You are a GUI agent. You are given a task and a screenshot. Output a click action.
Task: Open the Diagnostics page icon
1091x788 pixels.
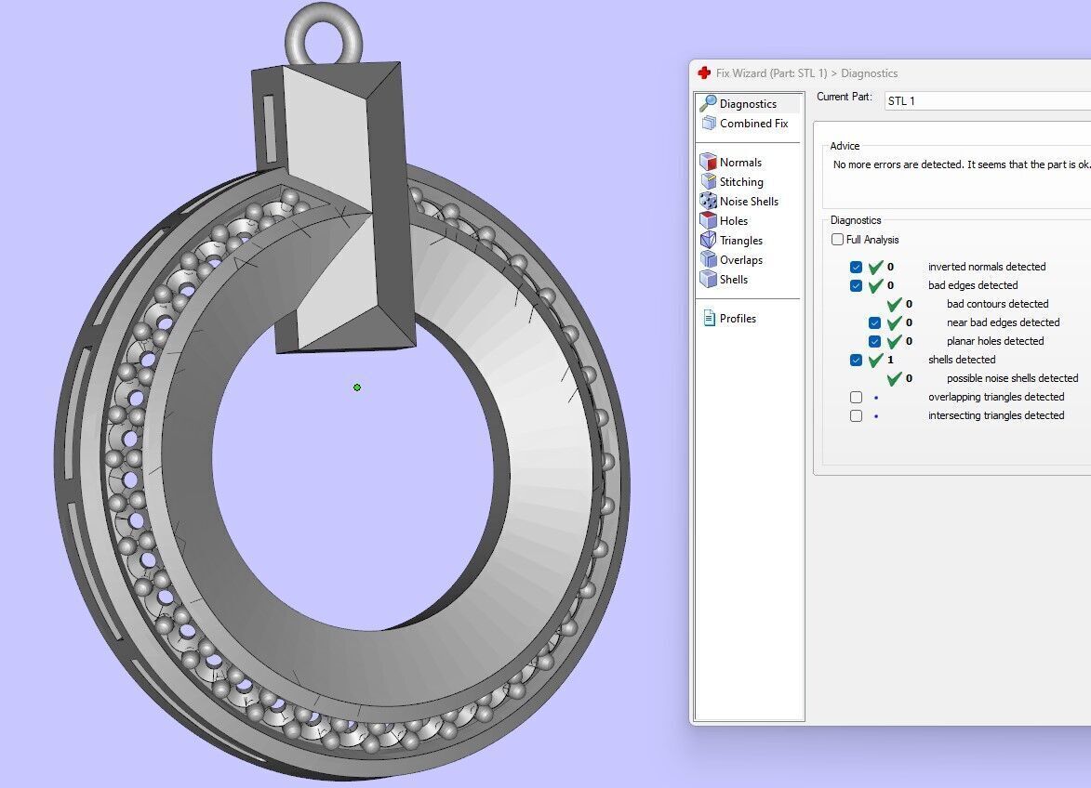coord(709,103)
